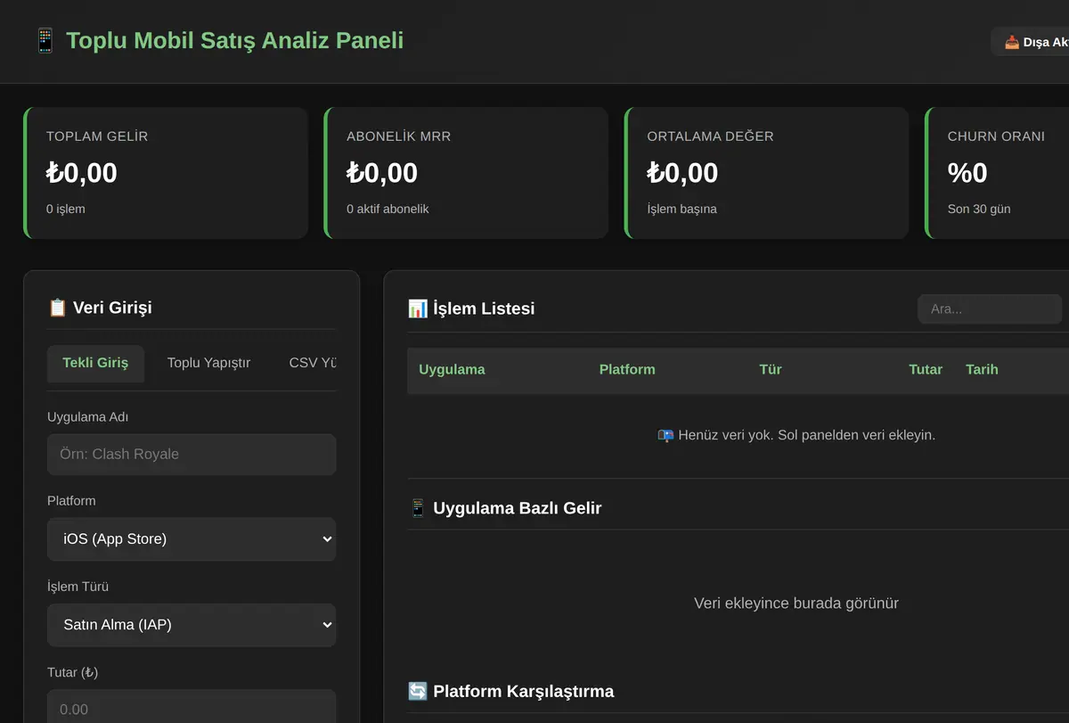
Task: Click the Ara... search box
Action: [990, 309]
